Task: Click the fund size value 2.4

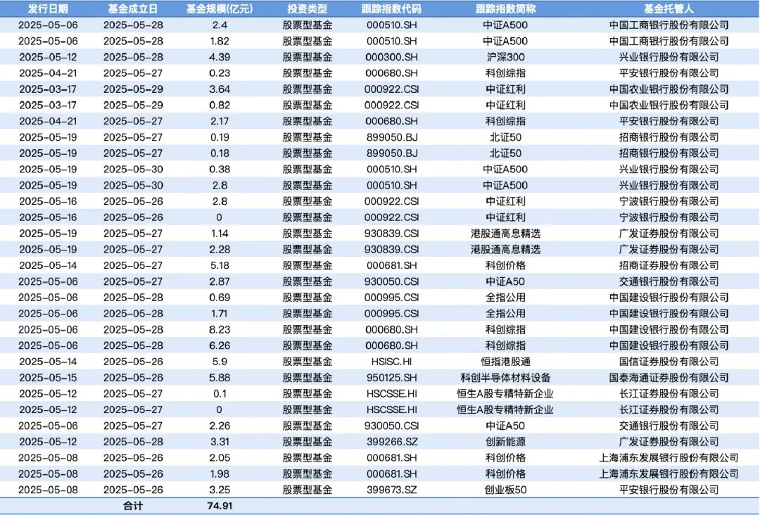Action: (x=220, y=25)
